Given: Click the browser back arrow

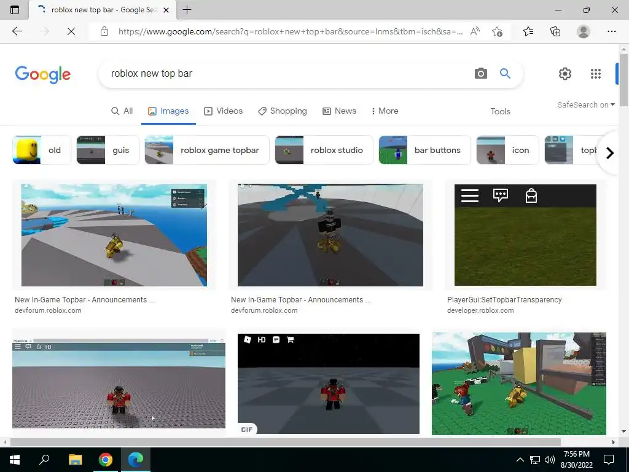Looking at the screenshot, I should [17, 31].
